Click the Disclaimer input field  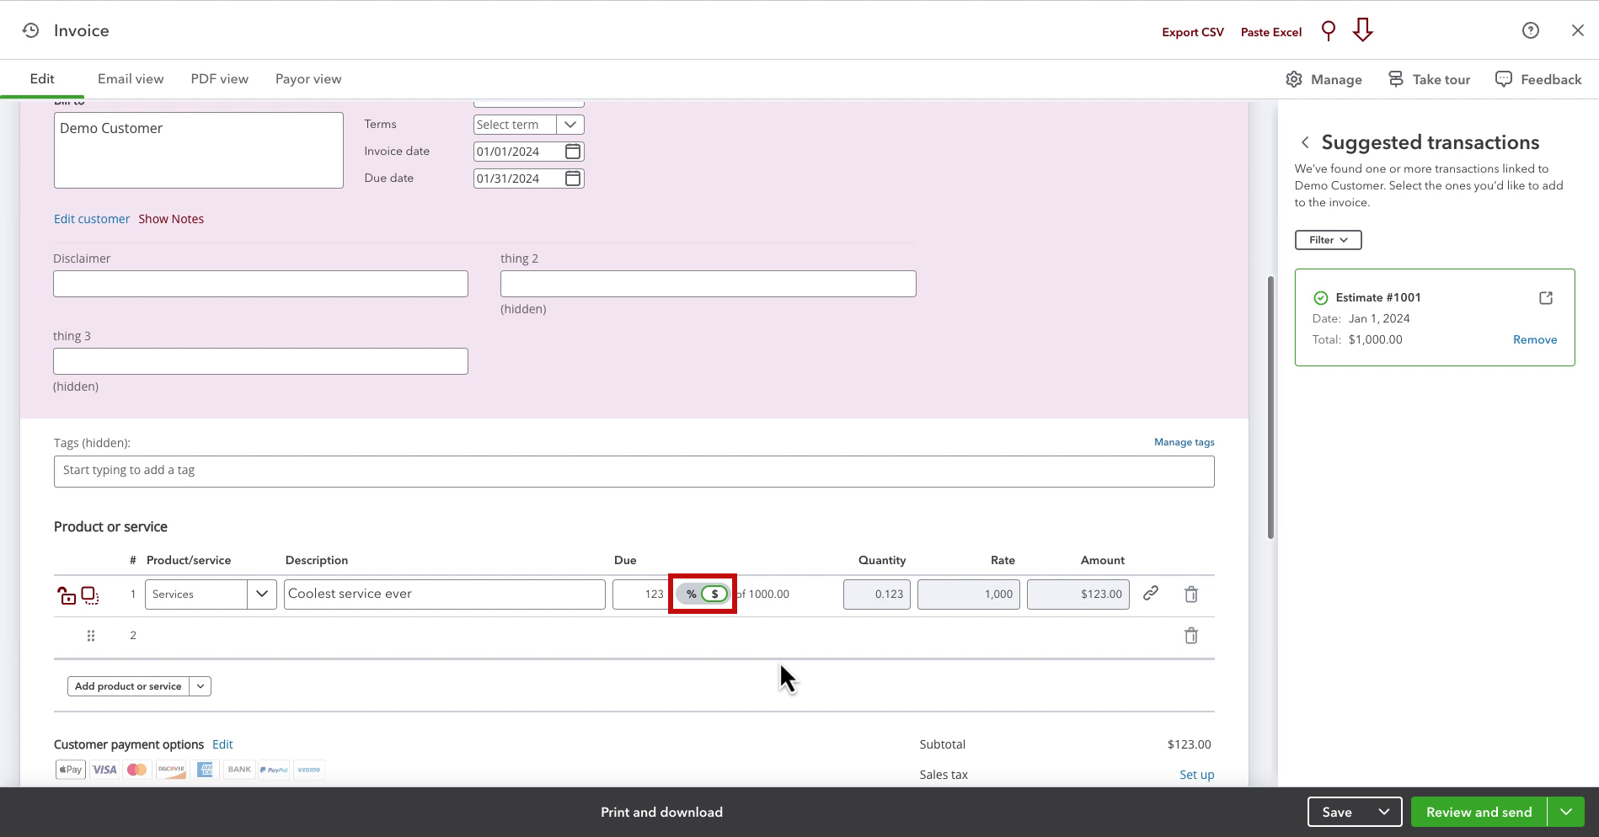[x=260, y=284]
